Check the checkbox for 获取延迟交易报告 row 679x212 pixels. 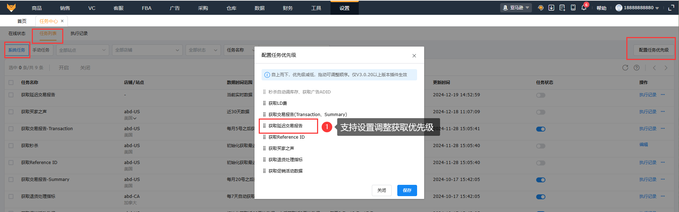[x=11, y=95]
